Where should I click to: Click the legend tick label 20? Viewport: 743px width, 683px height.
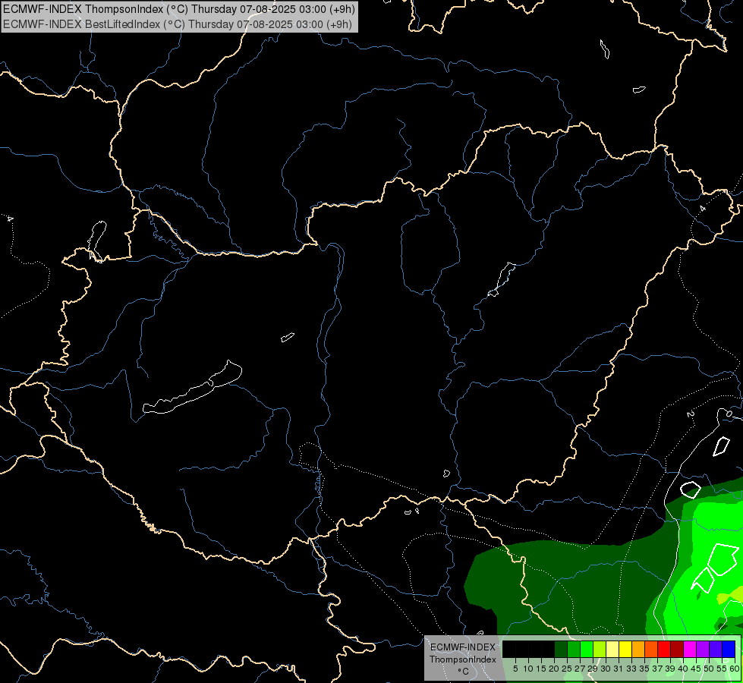(x=555, y=669)
